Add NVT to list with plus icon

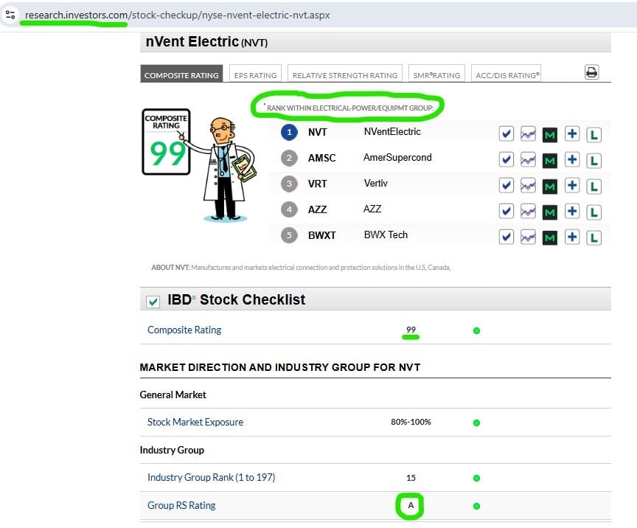572,133
